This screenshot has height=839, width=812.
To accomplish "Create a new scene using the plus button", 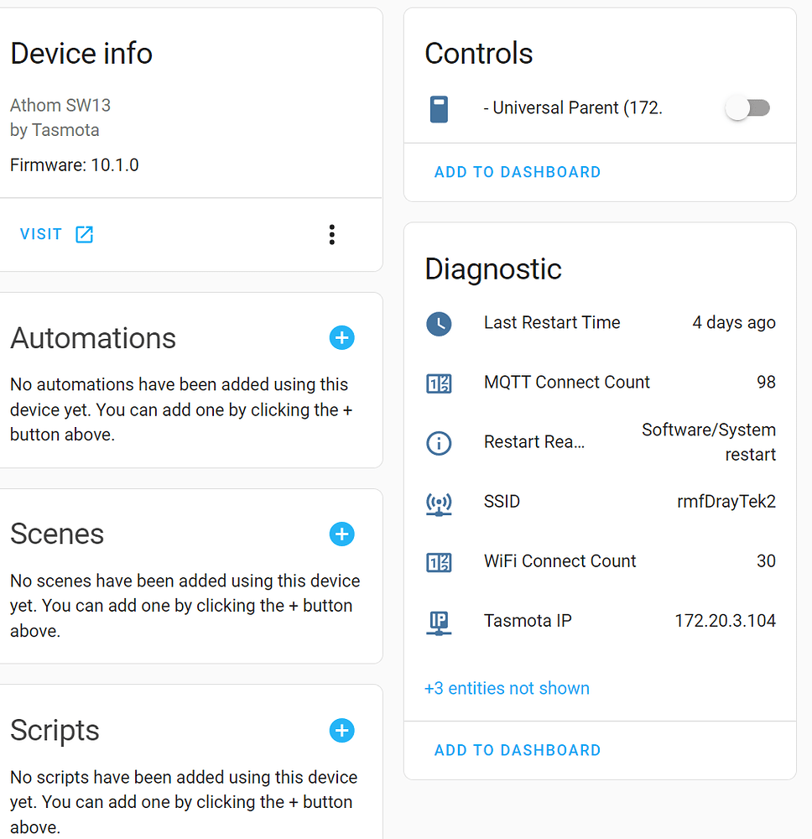I will point(341,534).
